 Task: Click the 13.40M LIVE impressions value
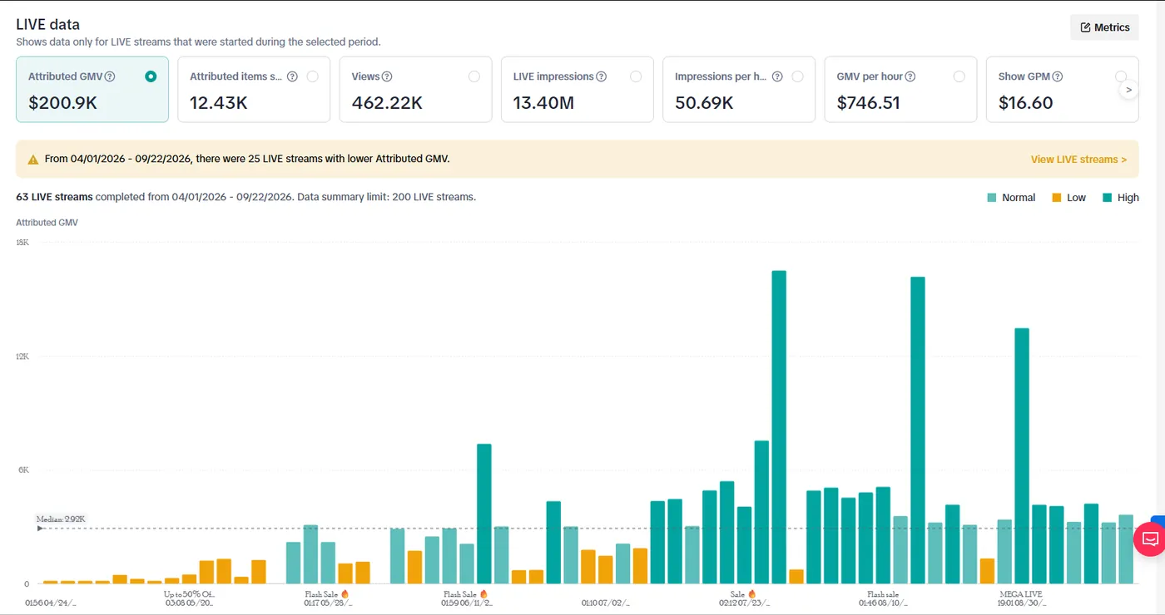(x=544, y=103)
